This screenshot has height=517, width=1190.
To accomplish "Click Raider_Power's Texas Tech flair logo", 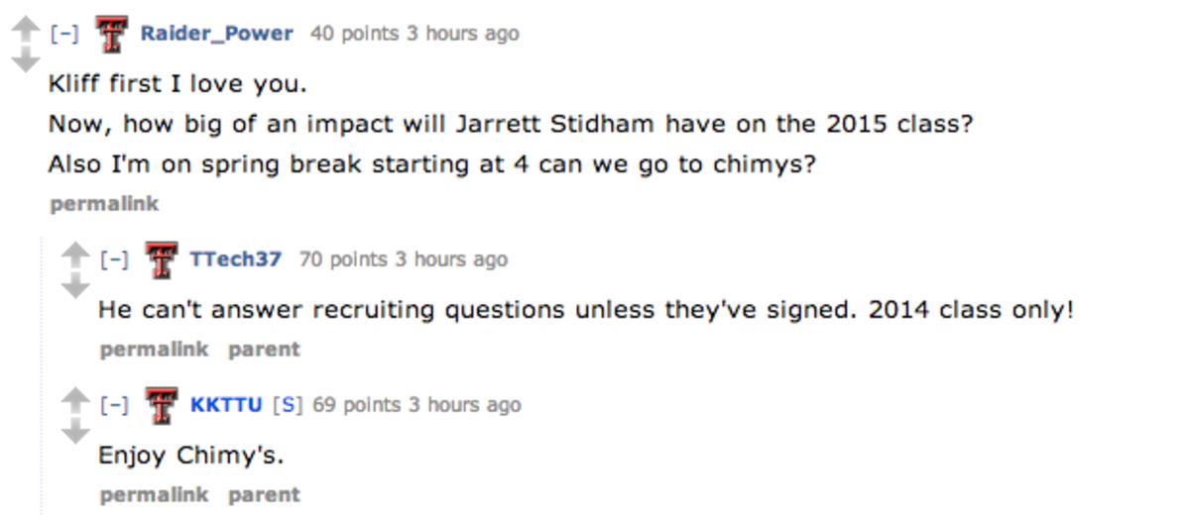I will (x=112, y=36).
